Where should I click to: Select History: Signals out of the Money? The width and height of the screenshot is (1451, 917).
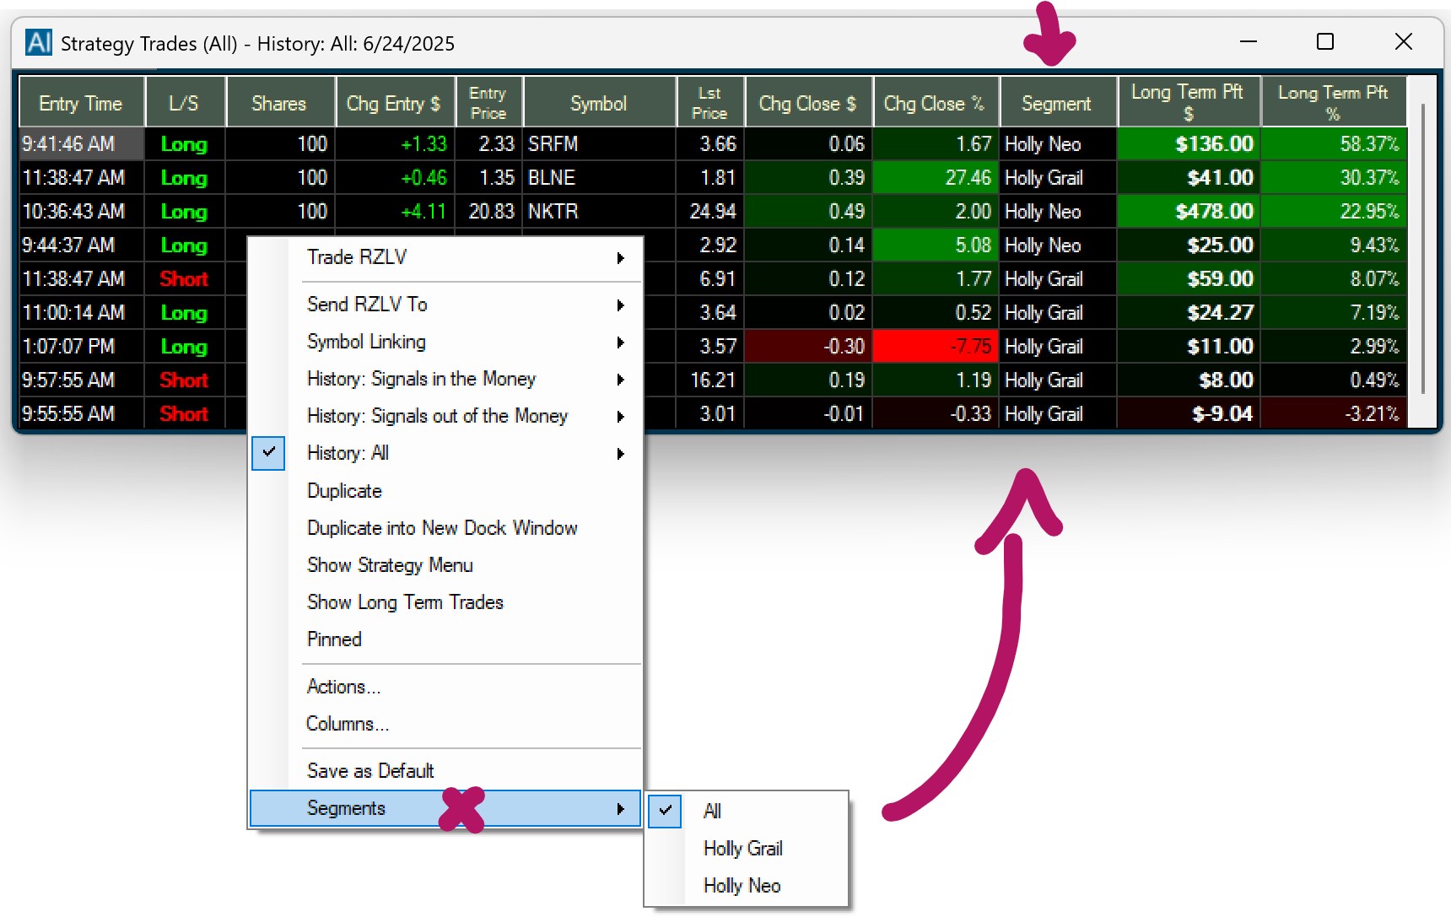pyautogui.click(x=445, y=416)
